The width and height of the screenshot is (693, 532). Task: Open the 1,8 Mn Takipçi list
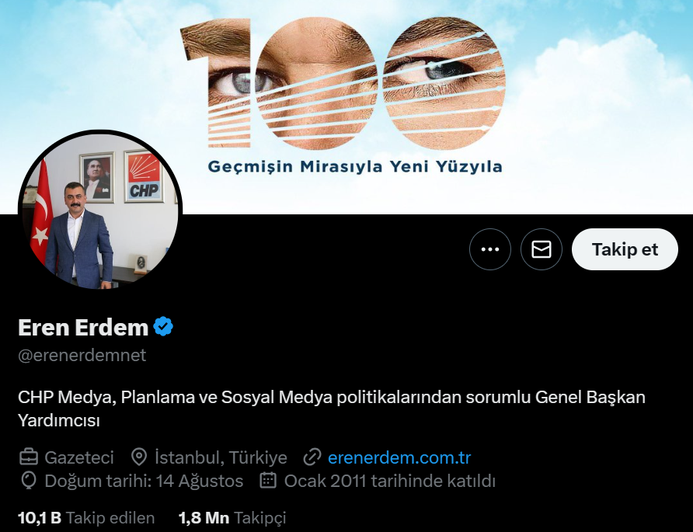point(232,517)
